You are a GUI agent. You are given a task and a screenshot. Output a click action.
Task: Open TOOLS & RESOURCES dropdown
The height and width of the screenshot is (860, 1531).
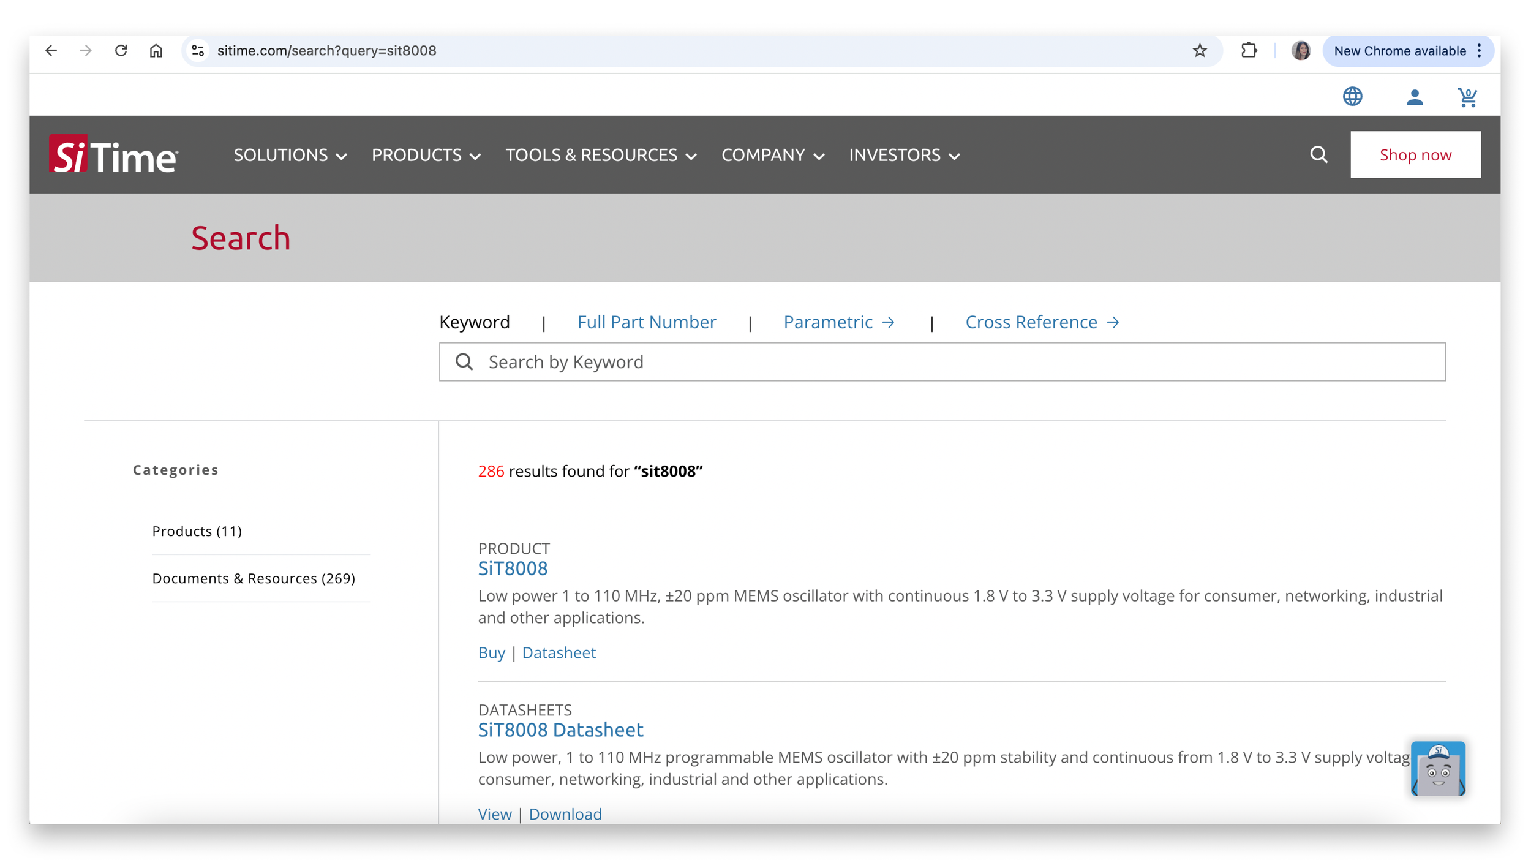(601, 155)
